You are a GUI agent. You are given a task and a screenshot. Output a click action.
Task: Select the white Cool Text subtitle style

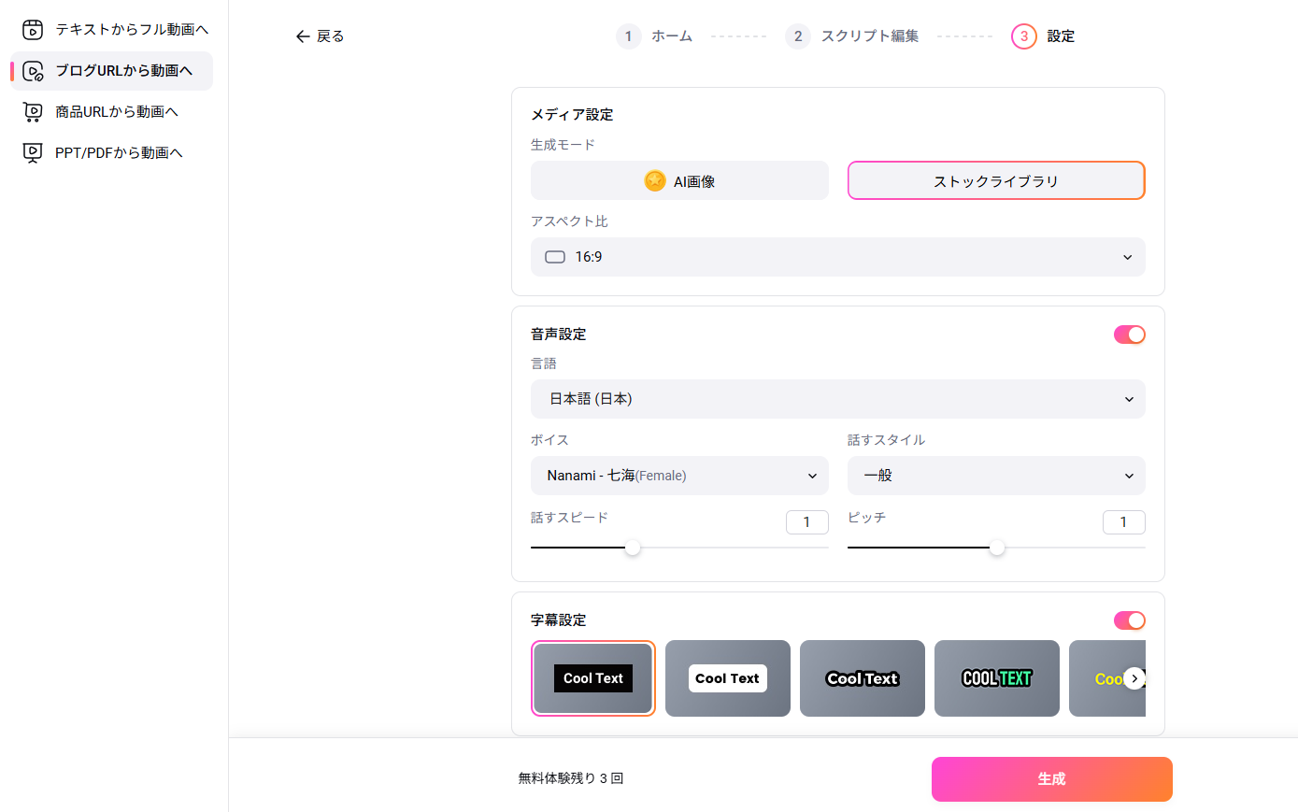tap(727, 678)
